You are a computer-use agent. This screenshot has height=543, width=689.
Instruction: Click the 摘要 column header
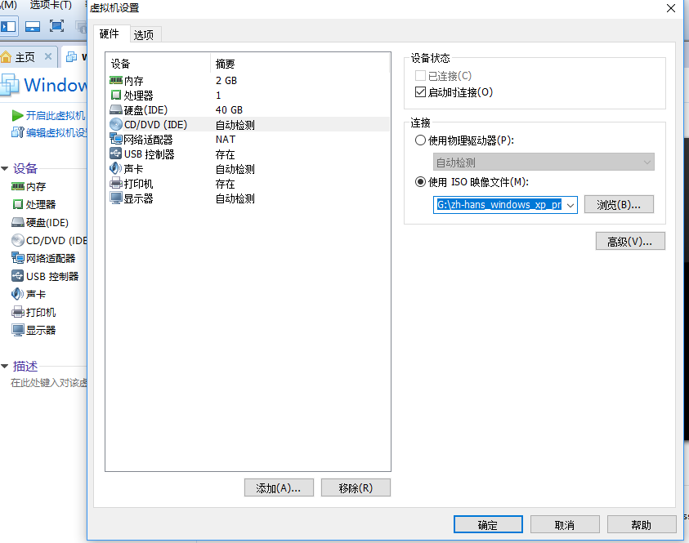coord(301,64)
